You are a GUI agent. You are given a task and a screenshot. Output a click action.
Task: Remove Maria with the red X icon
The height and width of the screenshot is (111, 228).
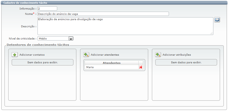(x=141, y=67)
